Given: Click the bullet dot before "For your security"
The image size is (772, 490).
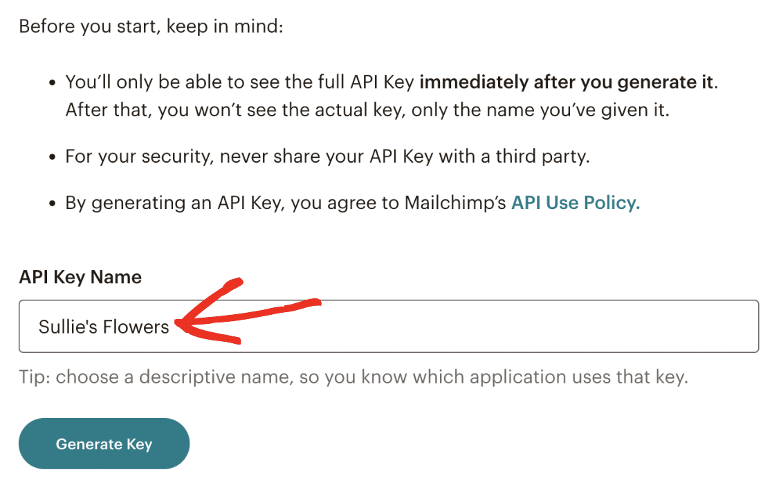Looking at the screenshot, I should [53, 156].
